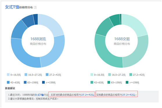Screen dimensions: 162x108
Task: Click the 数据解读 section heading
Action: [x=10, y=88]
